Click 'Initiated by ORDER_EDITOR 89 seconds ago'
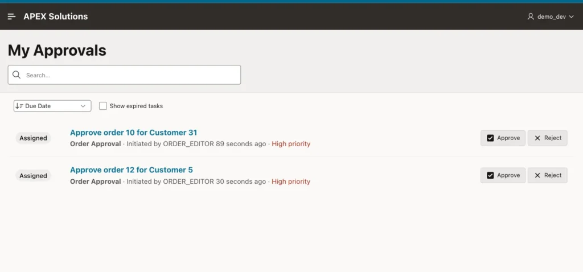Viewport: 583px width, 272px height. click(196, 144)
